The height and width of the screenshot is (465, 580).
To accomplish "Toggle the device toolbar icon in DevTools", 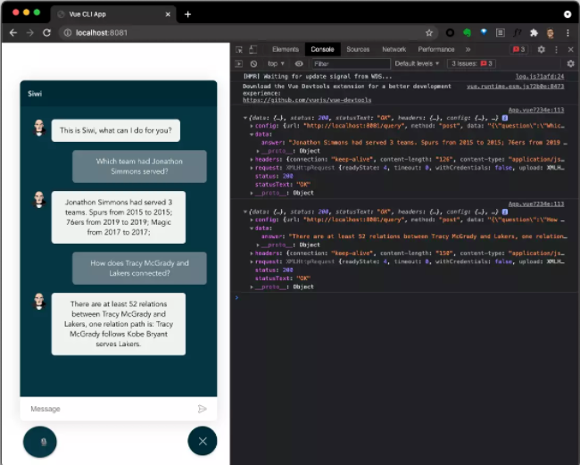I will coord(253,49).
